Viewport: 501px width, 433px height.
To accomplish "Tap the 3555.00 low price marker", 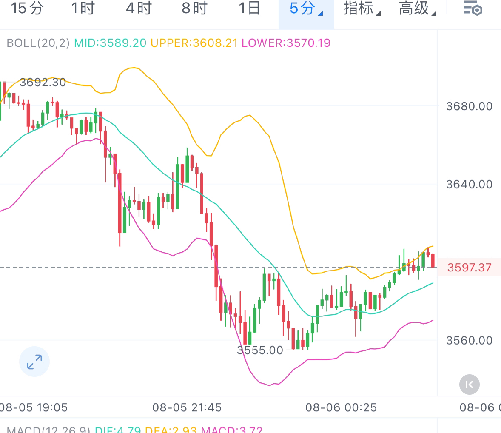I will click(260, 350).
